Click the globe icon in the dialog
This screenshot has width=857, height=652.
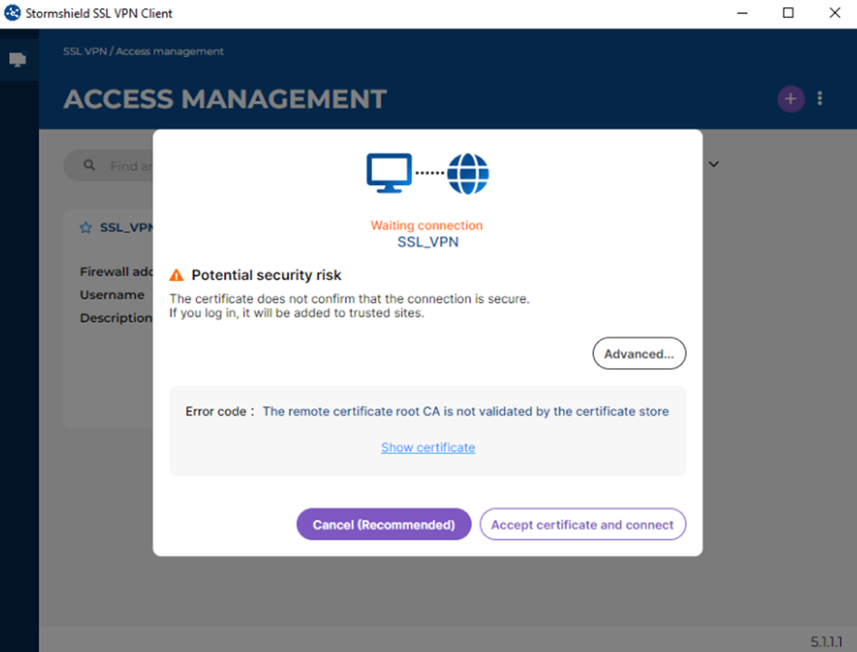pos(468,174)
